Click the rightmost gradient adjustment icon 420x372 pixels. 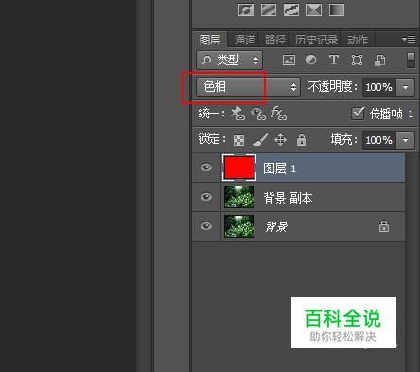[x=337, y=10]
